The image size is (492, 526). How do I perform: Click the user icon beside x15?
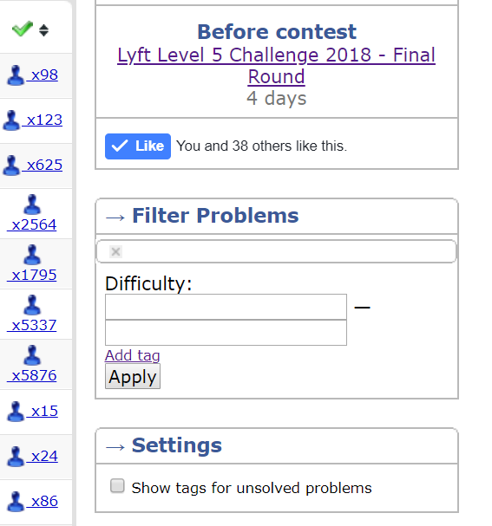(16, 412)
